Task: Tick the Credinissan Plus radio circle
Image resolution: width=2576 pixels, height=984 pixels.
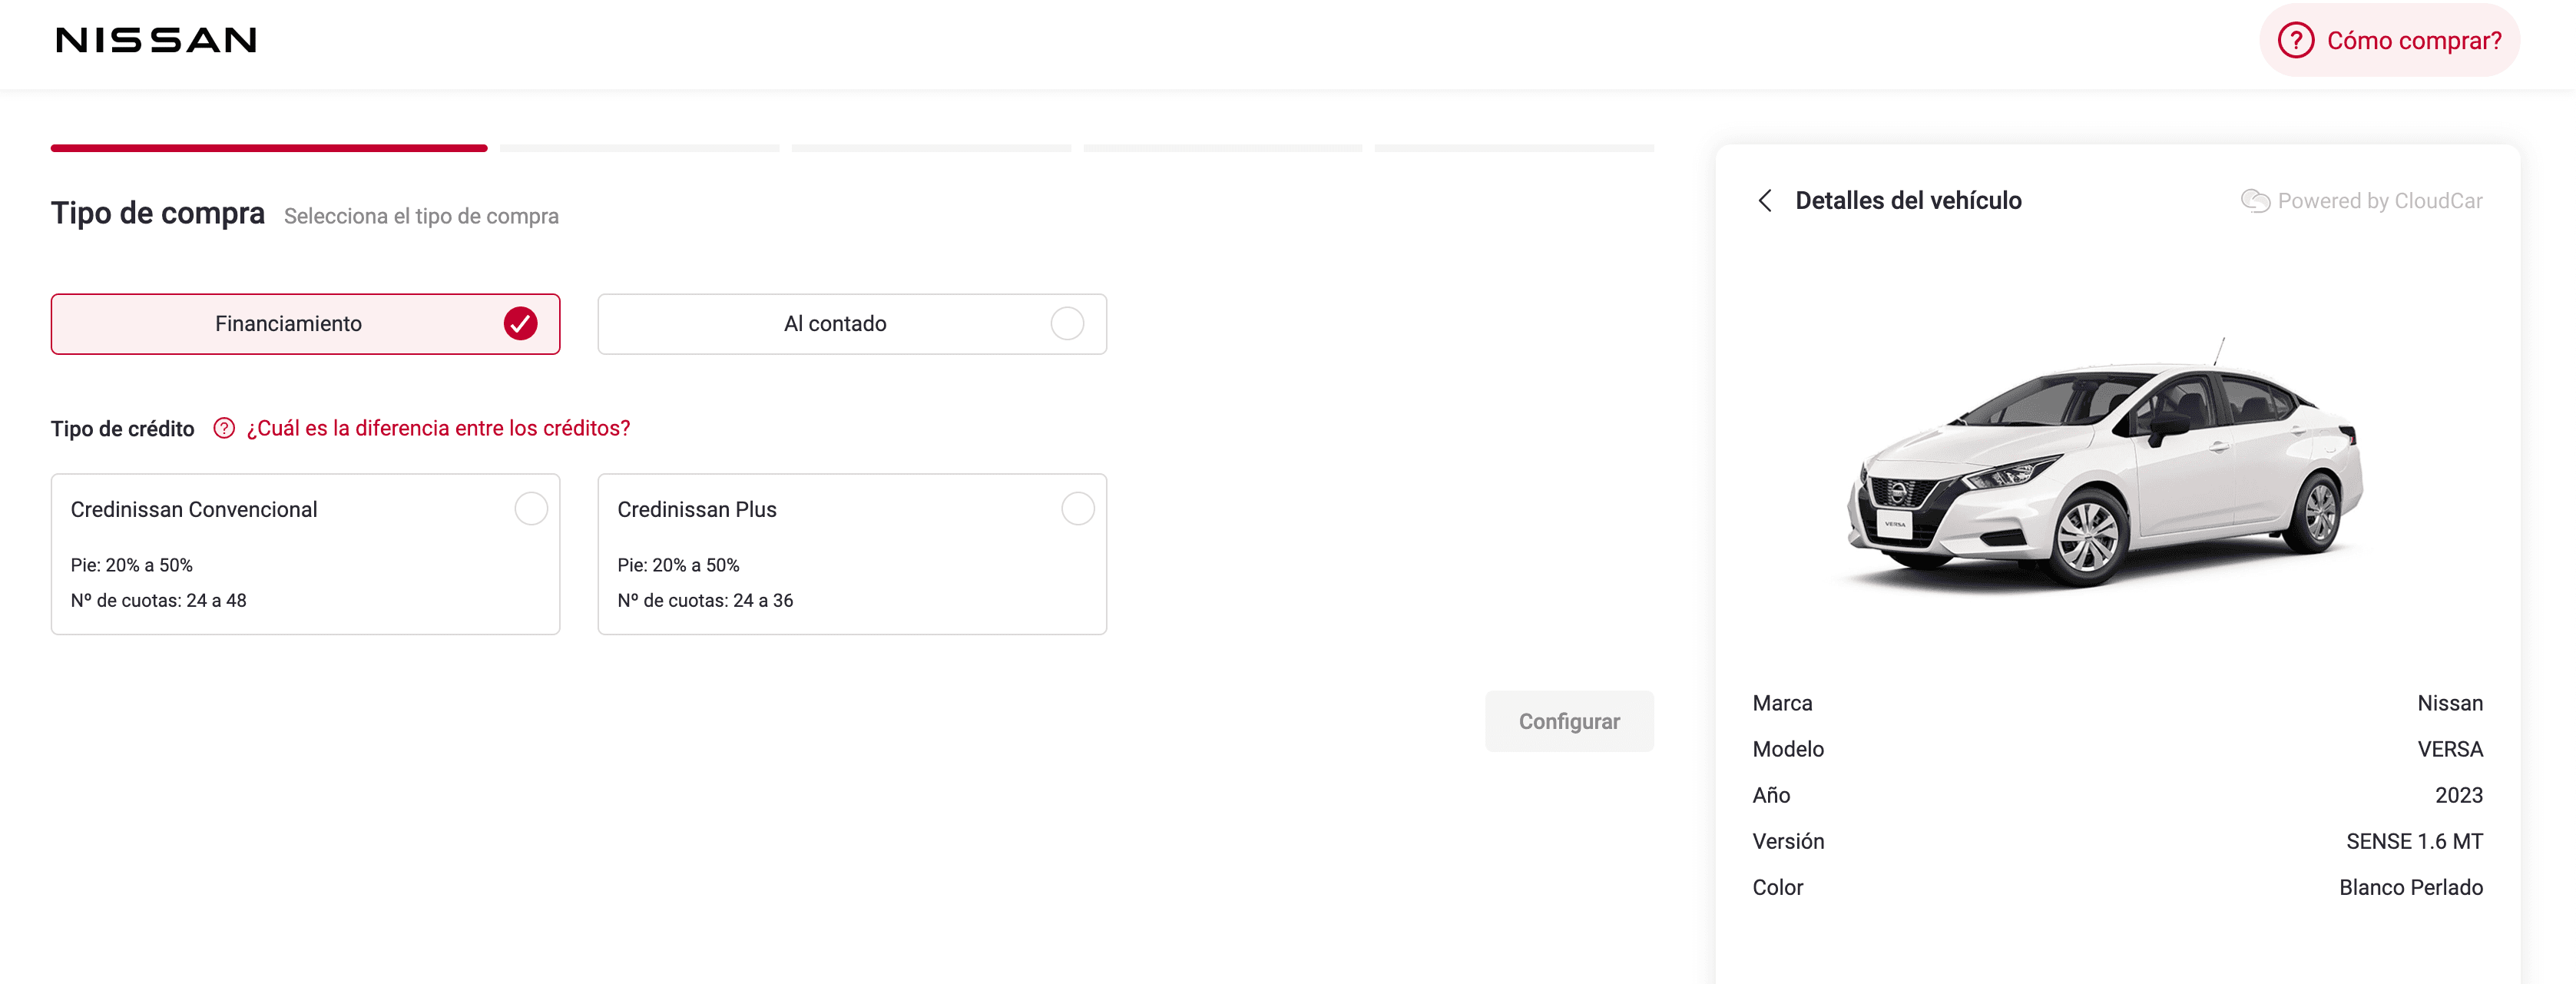Action: 1077,509
